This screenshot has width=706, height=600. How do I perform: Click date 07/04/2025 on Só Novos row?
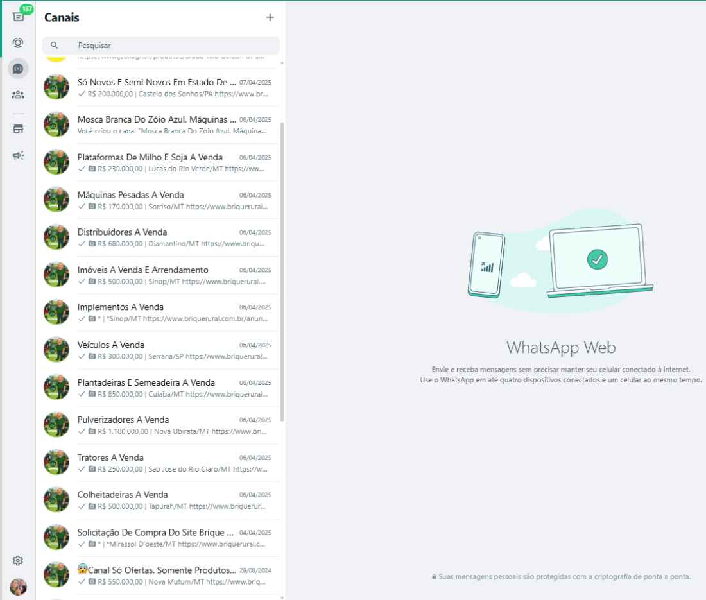[255, 82]
